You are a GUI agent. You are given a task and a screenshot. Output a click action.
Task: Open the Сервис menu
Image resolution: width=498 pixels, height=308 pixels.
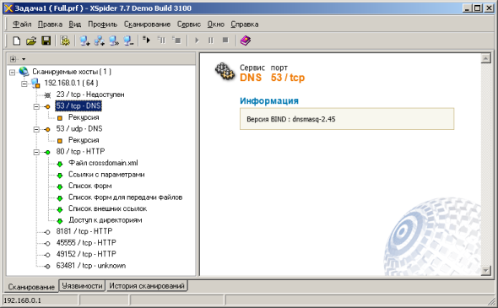click(189, 24)
